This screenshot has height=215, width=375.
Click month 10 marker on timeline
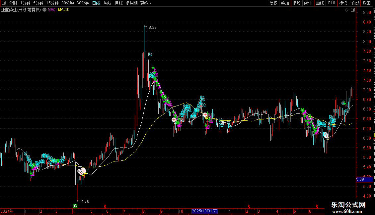click(x=181, y=211)
